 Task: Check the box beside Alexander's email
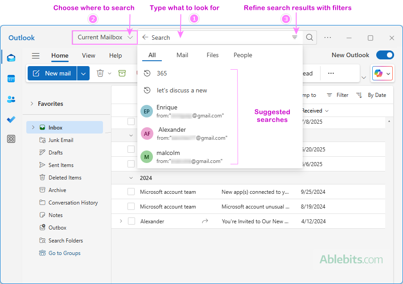click(131, 221)
